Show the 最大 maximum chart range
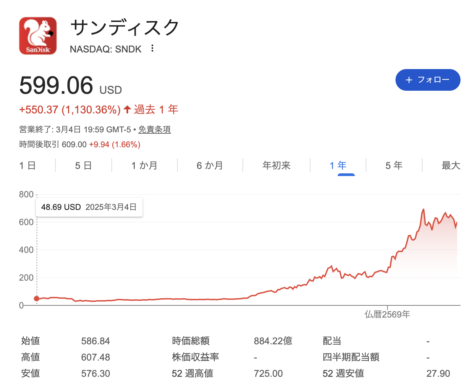 pyautogui.click(x=451, y=166)
